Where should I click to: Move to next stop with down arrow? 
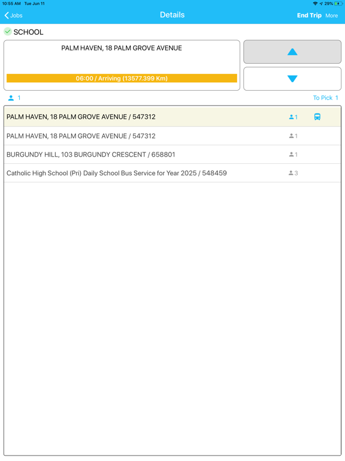[x=292, y=79]
